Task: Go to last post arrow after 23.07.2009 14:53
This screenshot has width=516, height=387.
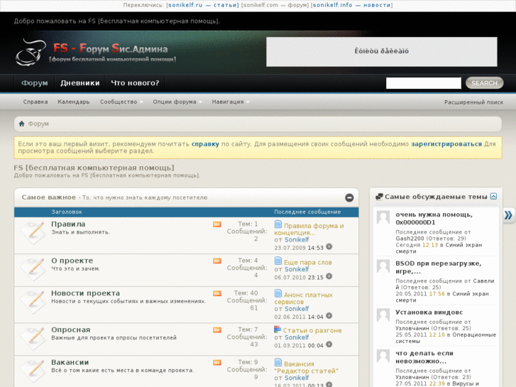Action: pos(329,246)
